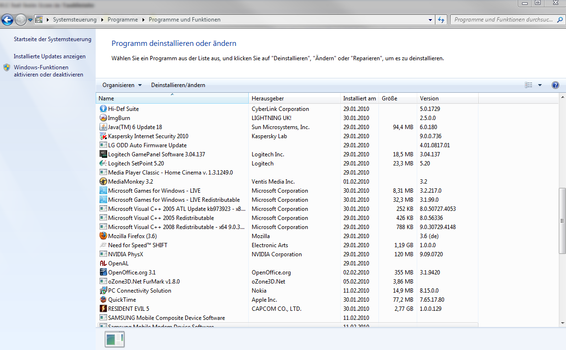The image size is (566, 350).
Task: Click the search field Programme und Funktionen durchsuchen
Action: [x=503, y=20]
